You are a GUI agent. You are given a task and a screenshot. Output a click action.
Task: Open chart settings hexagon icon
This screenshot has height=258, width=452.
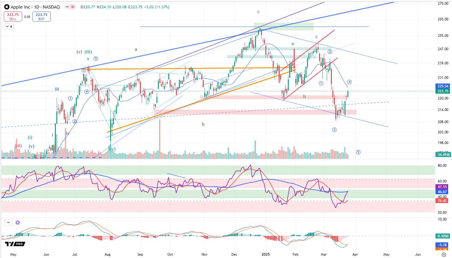443,254
